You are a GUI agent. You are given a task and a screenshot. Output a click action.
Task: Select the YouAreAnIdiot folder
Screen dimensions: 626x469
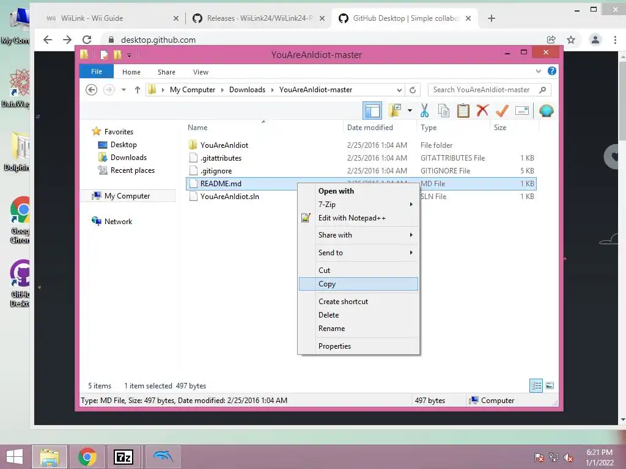(224, 145)
